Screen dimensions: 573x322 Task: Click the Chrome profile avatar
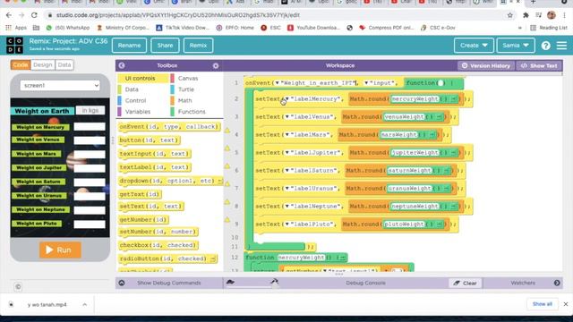pyautogui.click(x=552, y=15)
